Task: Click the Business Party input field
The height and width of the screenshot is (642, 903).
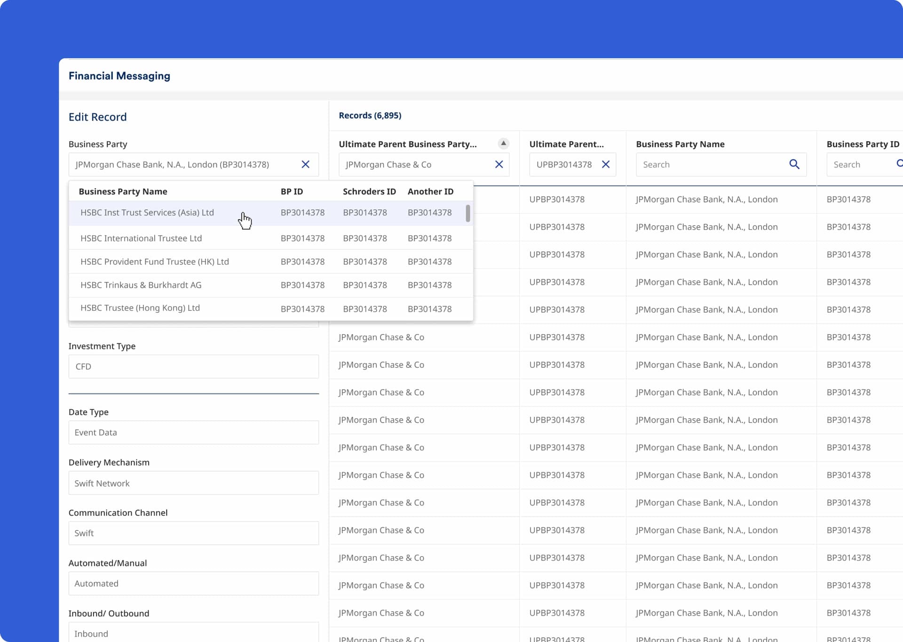Action: (193, 165)
